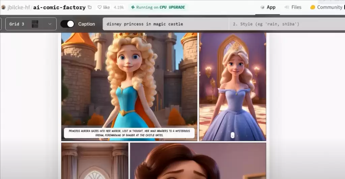The image size is (345, 179).
Task: Click the grid layout preview icon
Action: (x=35, y=24)
